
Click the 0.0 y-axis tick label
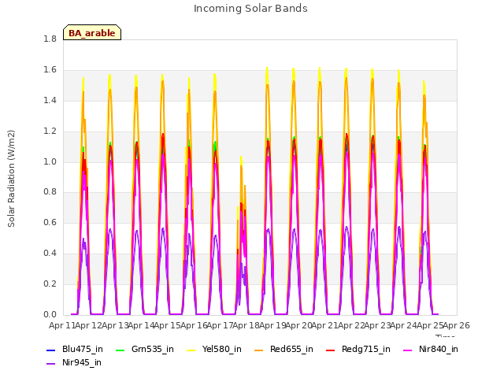[x=50, y=314]
